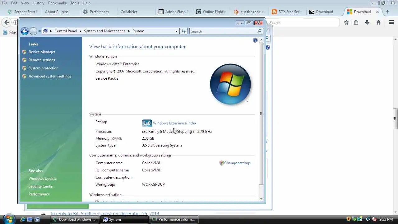Bookmark this page with the star icon
The image size is (398, 224).
(346, 22)
